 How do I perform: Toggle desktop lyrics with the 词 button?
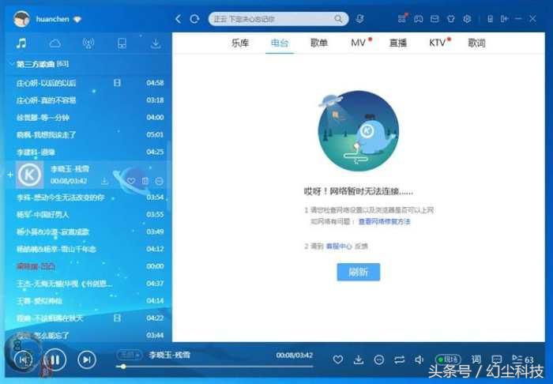point(476,360)
